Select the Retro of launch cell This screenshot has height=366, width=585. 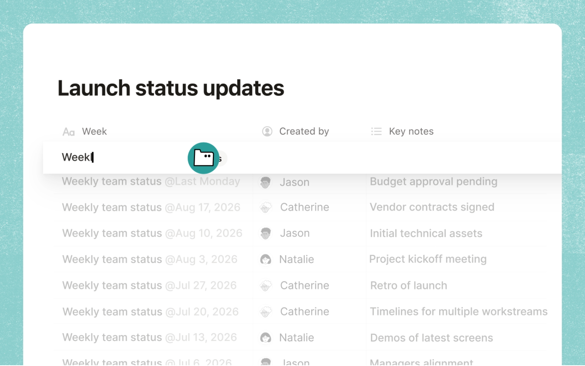click(409, 286)
